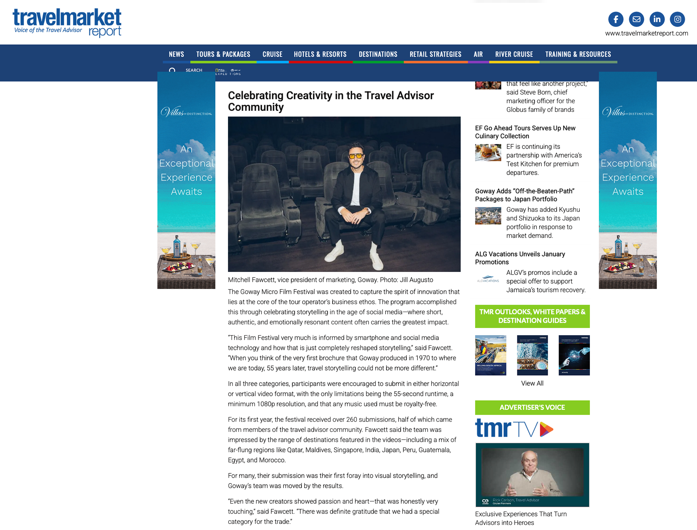Open the ALG Vacations logo thumbnail
This screenshot has width=697, height=530.
pos(488,279)
